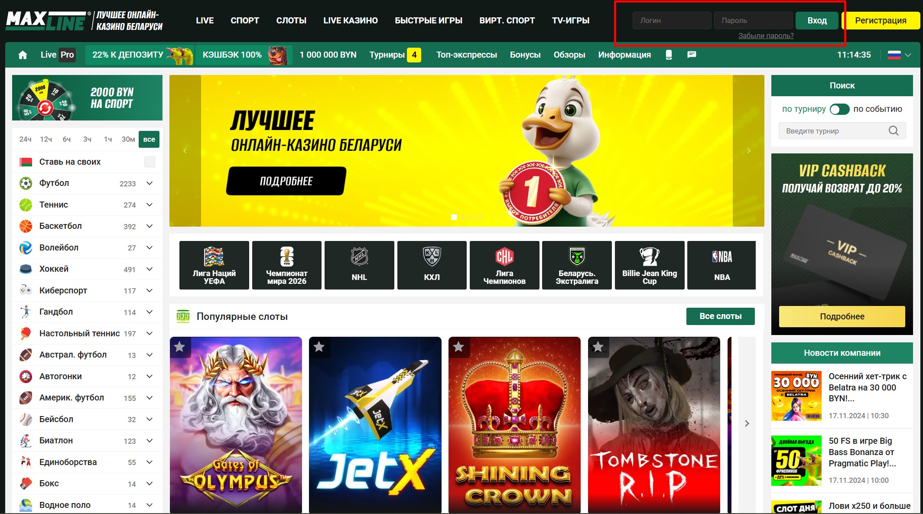Viewport: 923px width, 514px height.
Task: Click Подробнее on VIP Cashback banner
Action: 842,316
